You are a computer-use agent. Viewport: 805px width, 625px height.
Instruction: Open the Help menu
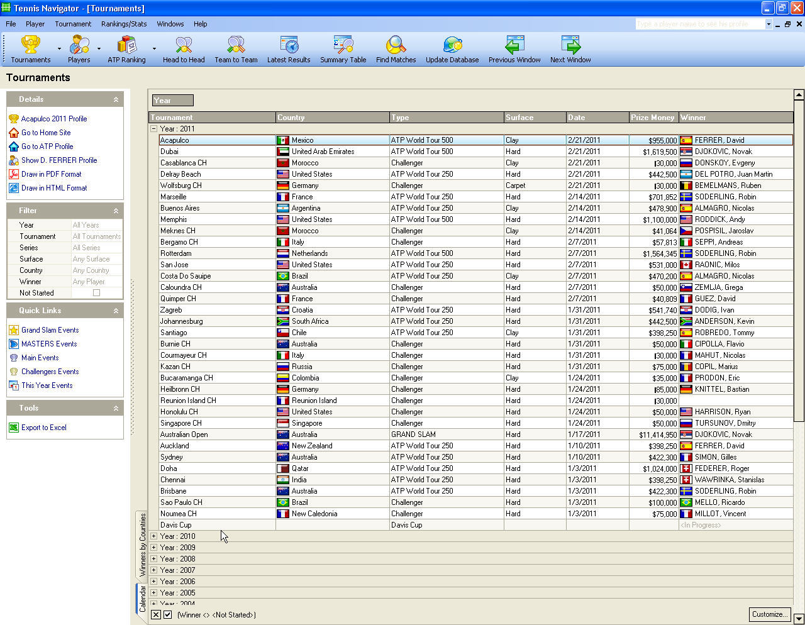click(200, 24)
